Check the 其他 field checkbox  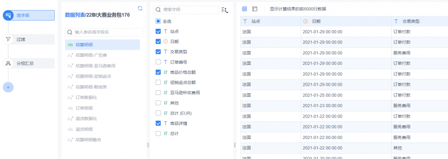pyautogui.click(x=158, y=103)
